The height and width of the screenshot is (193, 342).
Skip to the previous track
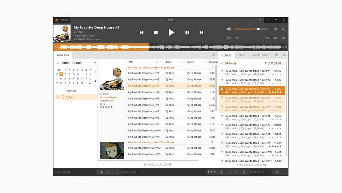[142, 33]
